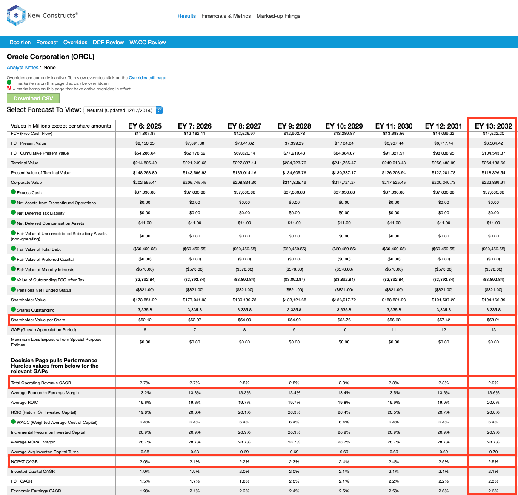Open the Results top navigation tab
The image size is (518, 495).
(x=186, y=16)
